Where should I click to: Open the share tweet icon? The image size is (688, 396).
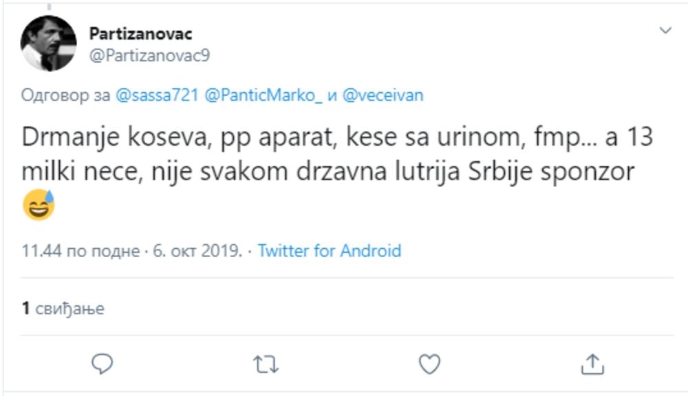tap(593, 364)
